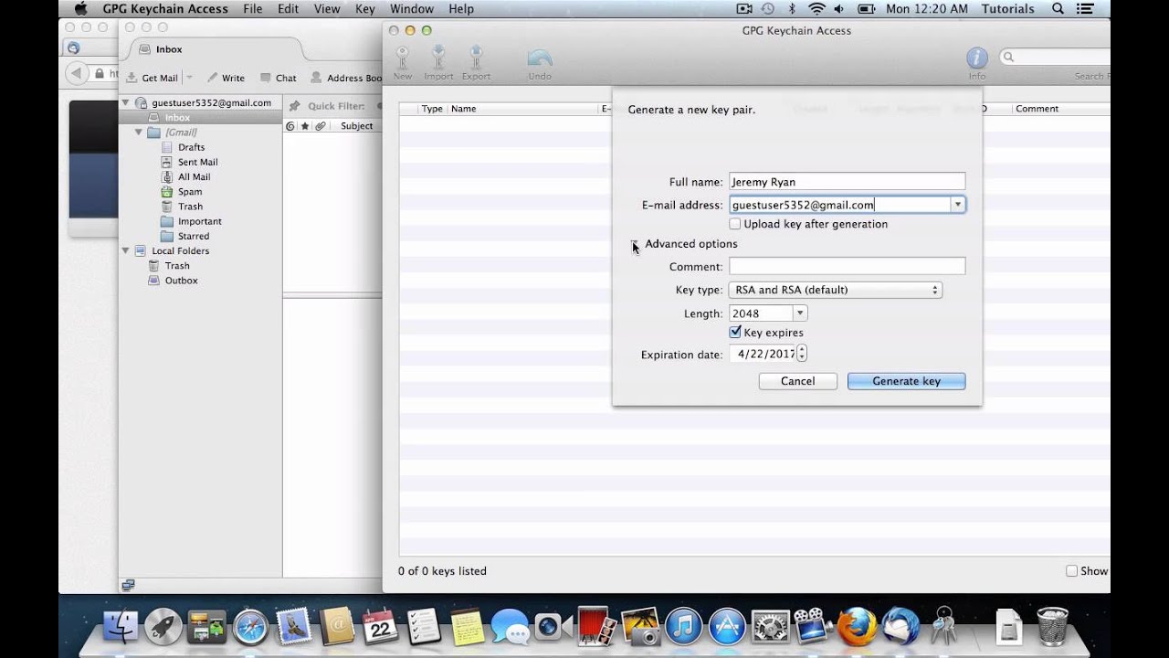The image size is (1169, 658).
Task: Open Launchpad rocket icon in dock
Action: 164,627
